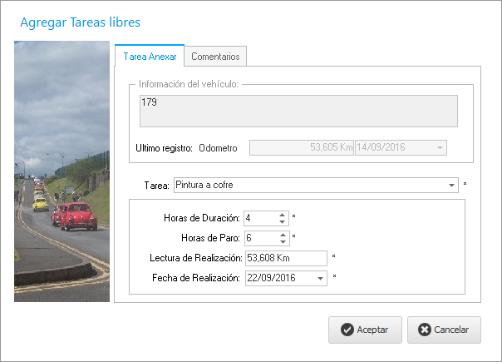This screenshot has width=502, height=362.
Task: Decrease Horas de Duración with down arrow
Action: 283,222
